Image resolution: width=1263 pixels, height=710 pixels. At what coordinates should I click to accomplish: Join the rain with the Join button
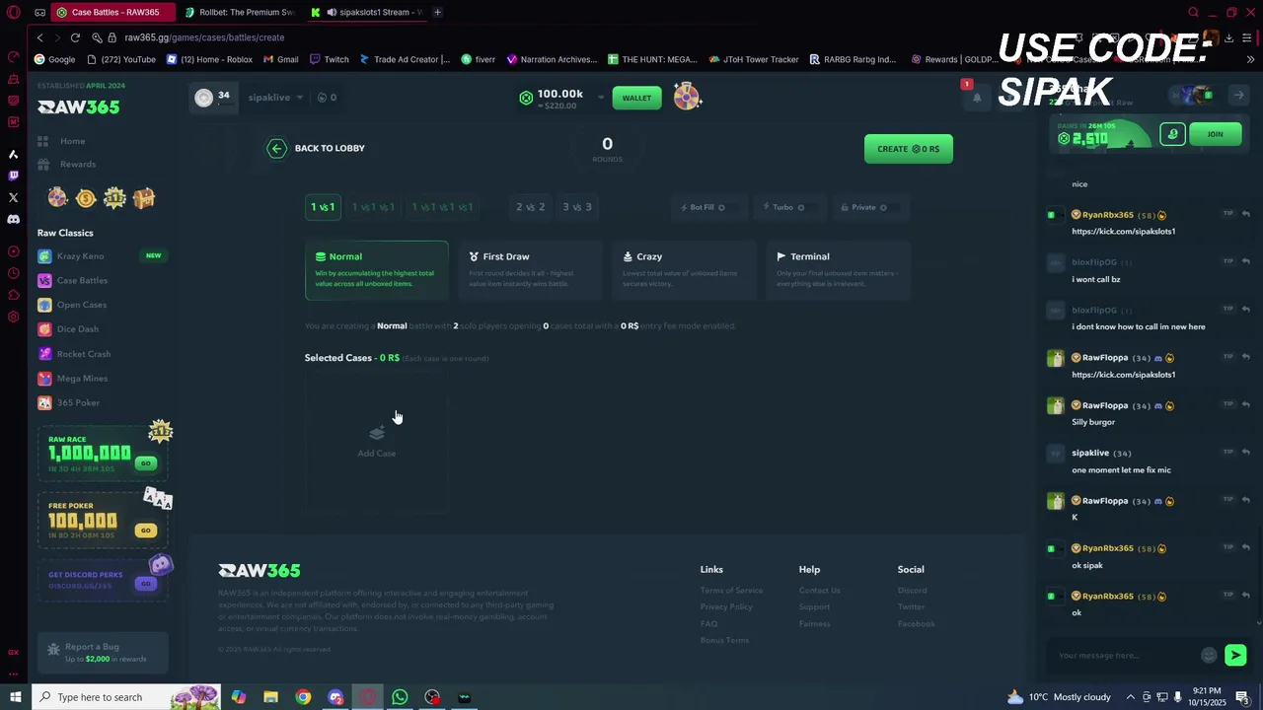pyautogui.click(x=1215, y=135)
